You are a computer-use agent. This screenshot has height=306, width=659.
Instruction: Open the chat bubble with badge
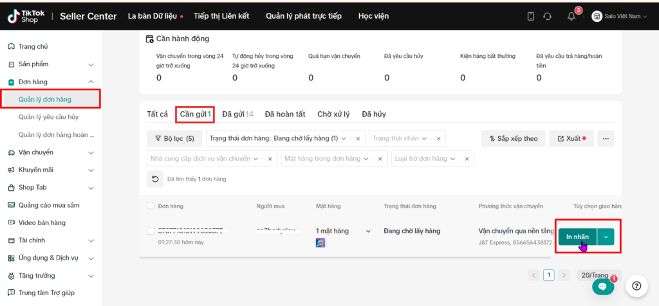602,286
